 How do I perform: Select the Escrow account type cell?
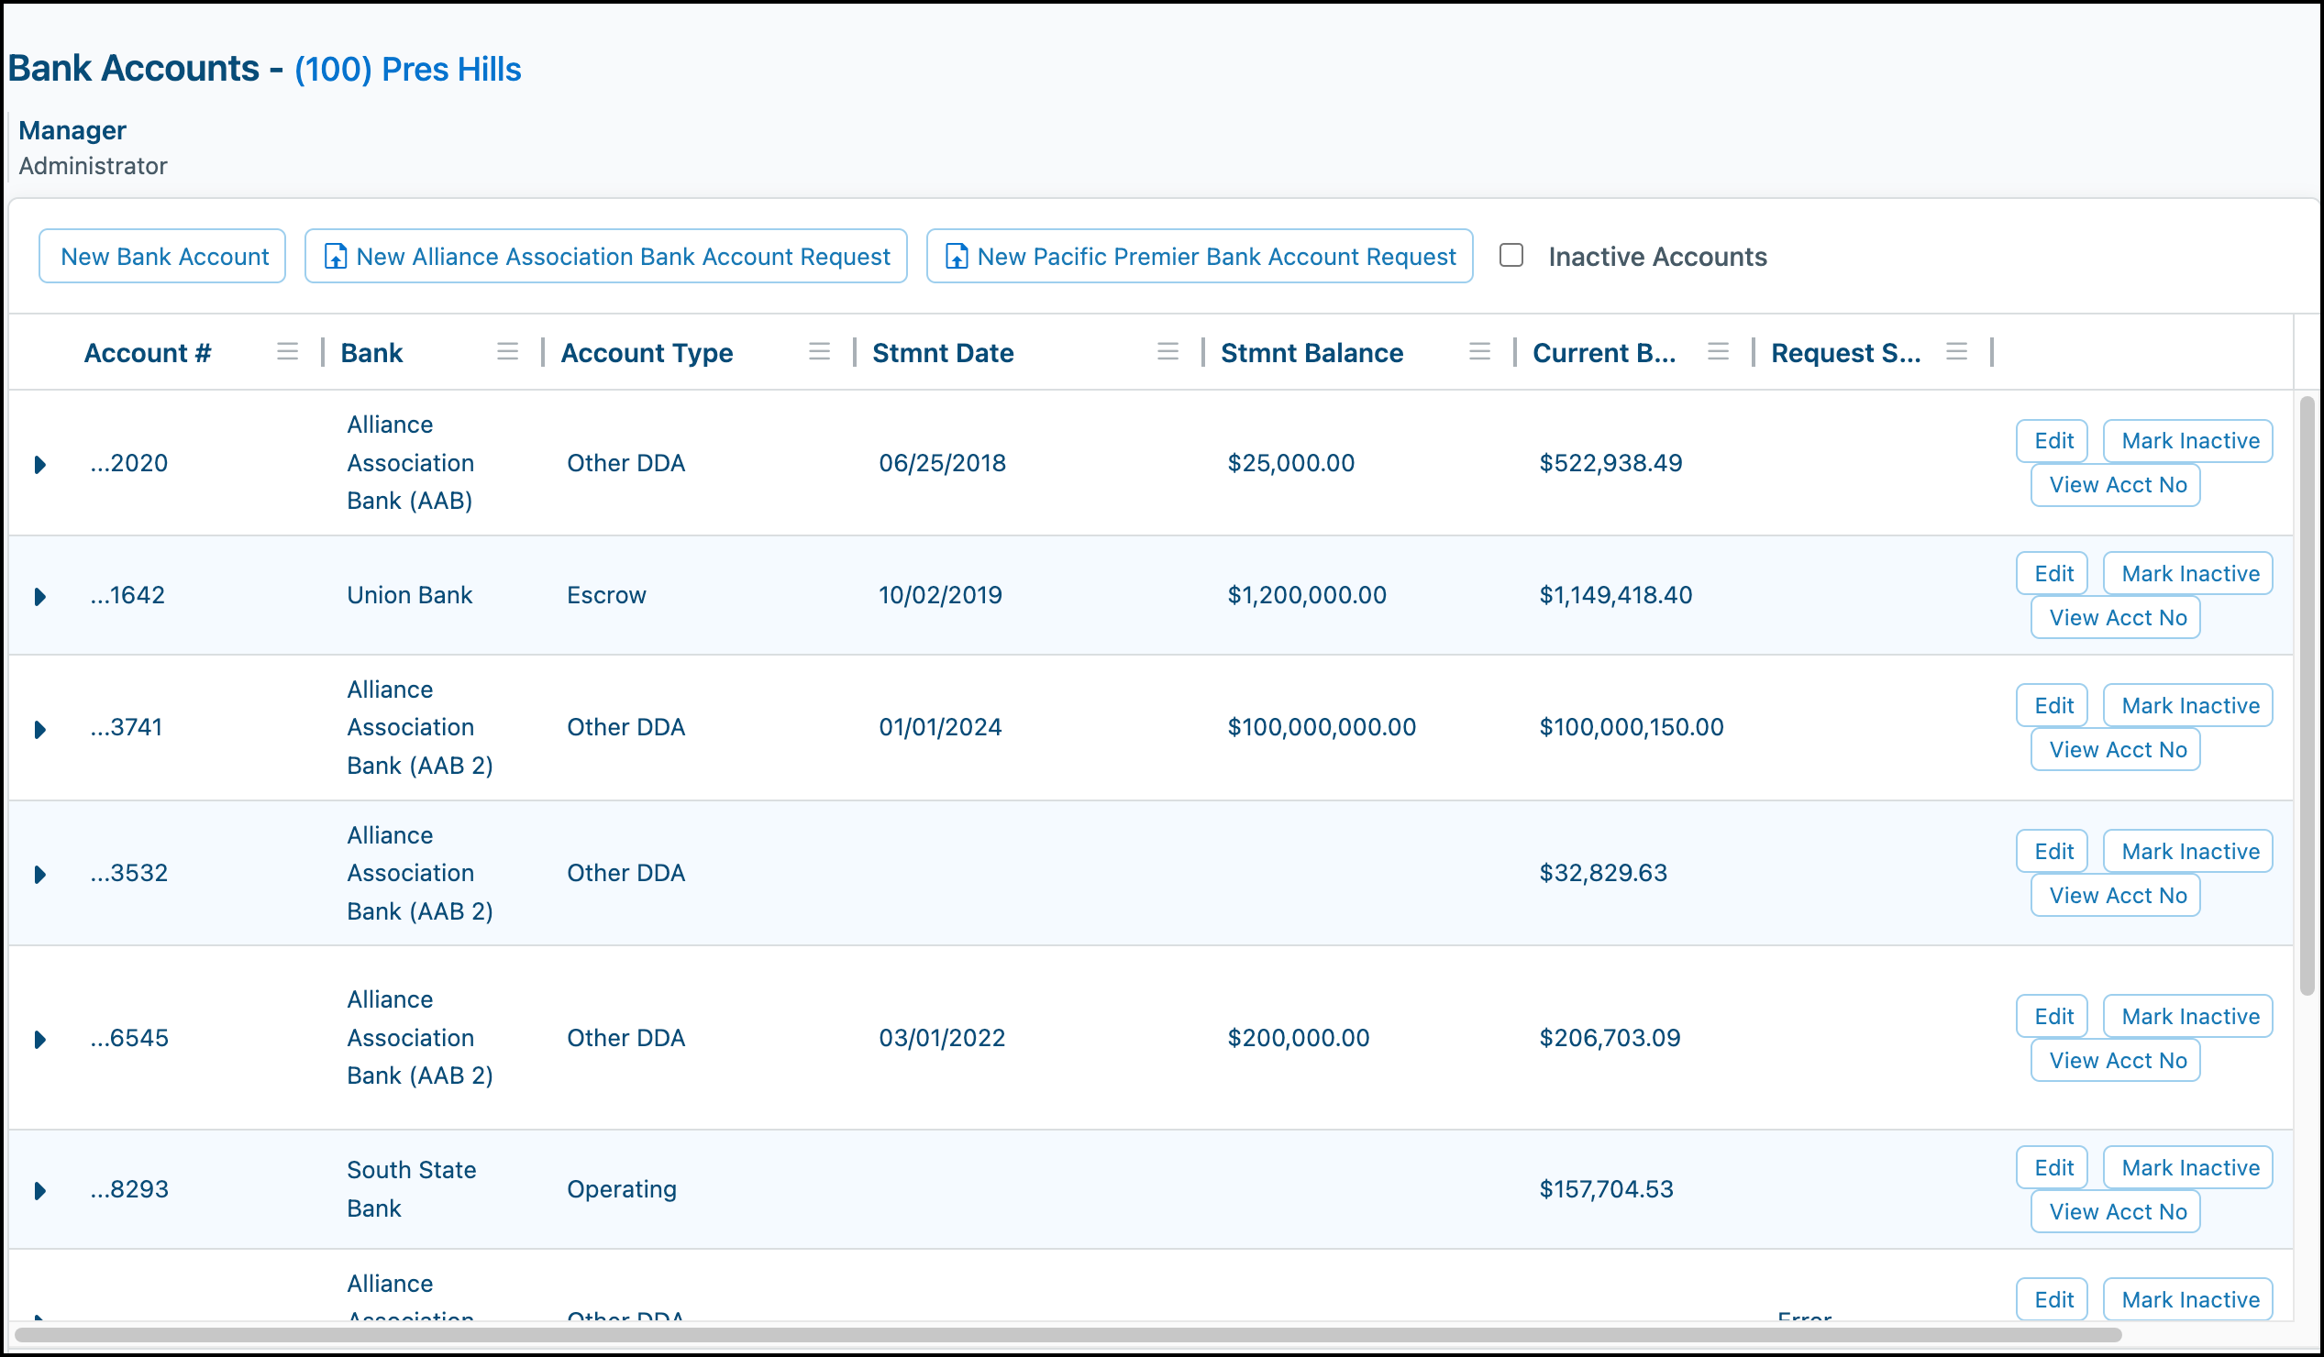[x=606, y=596]
